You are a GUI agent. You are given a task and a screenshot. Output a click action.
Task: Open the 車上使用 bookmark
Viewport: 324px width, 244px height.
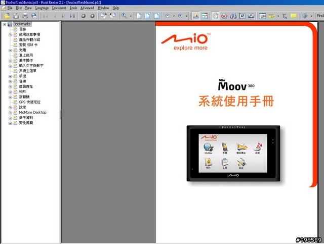pos(26,55)
